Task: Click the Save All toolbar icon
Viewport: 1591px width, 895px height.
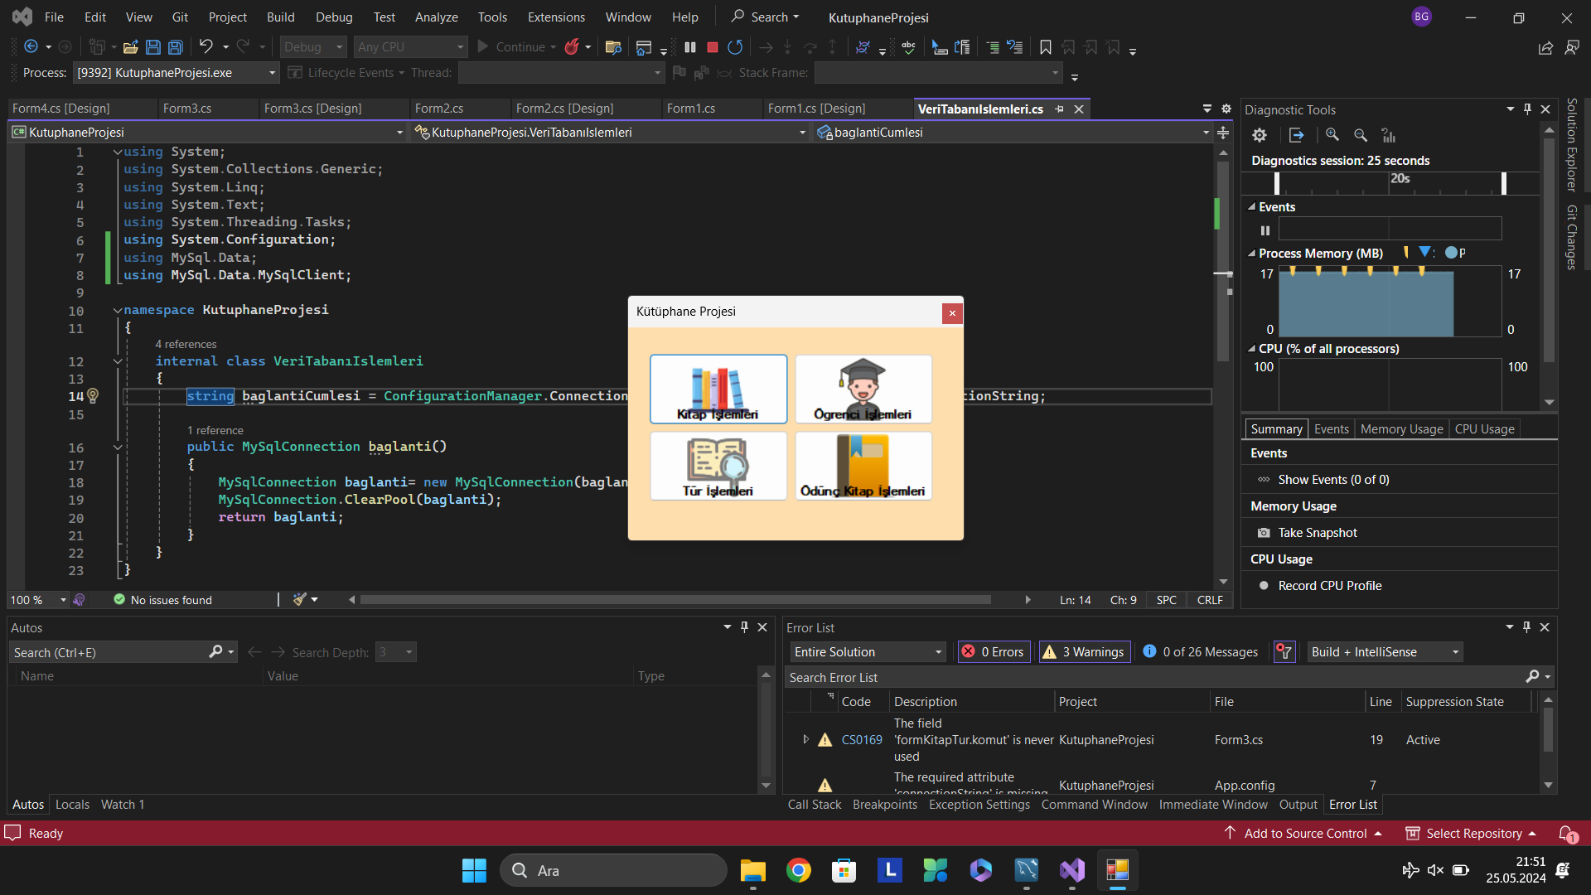Action: click(176, 47)
